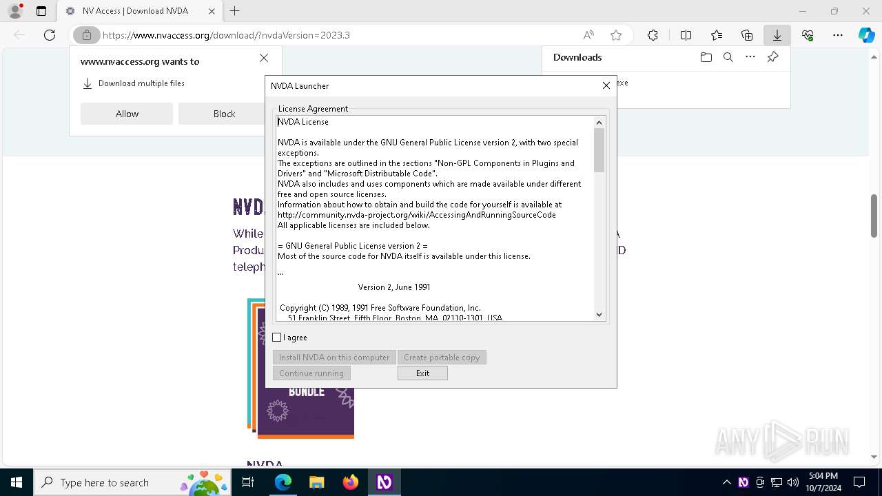Image resolution: width=882 pixels, height=496 pixels.
Task: Click the webpage vertical scrollbar thumb
Action: coord(874,218)
